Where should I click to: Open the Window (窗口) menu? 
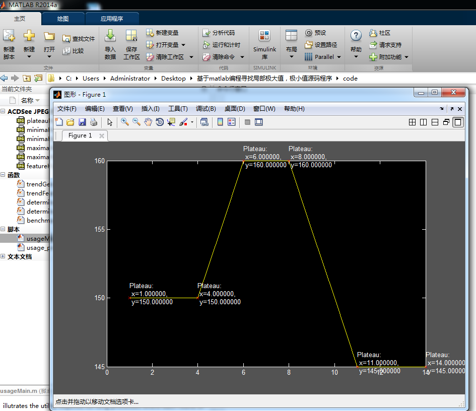tap(264, 109)
